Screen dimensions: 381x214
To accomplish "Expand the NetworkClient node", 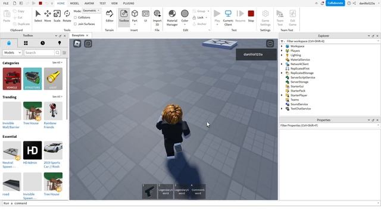I will pos(282,64).
